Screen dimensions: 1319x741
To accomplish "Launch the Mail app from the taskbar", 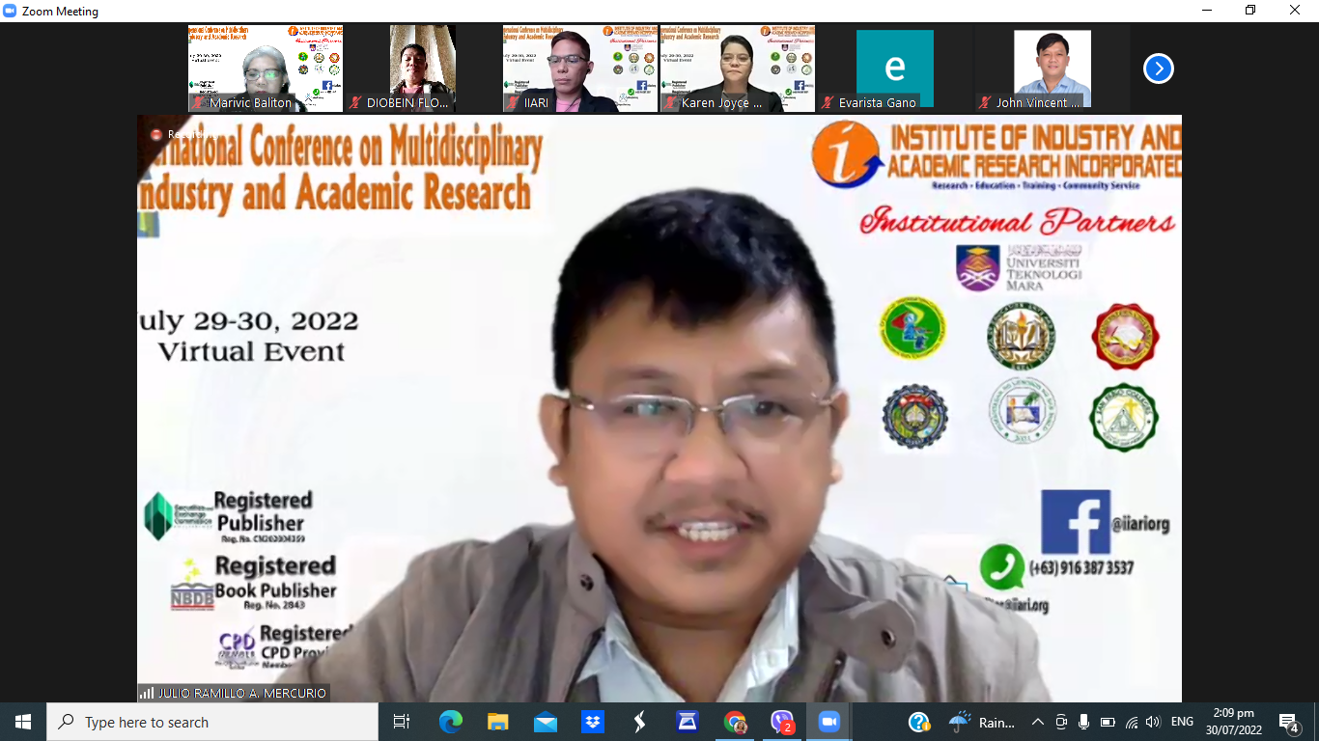I will (545, 722).
